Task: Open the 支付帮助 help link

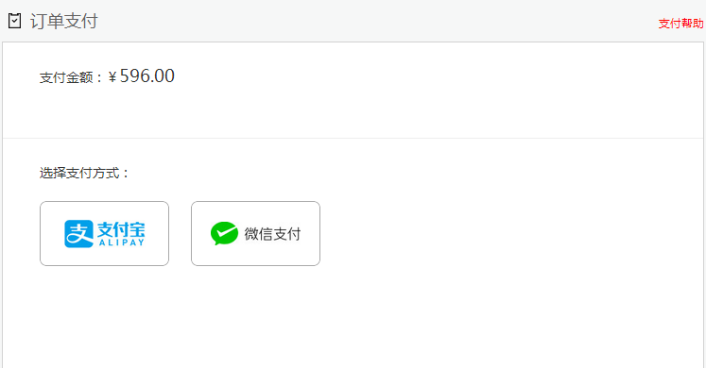Action: [680, 24]
